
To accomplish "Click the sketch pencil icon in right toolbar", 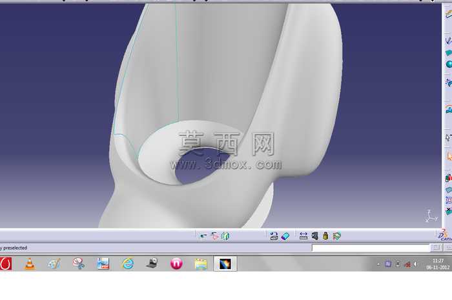I will (449, 40).
